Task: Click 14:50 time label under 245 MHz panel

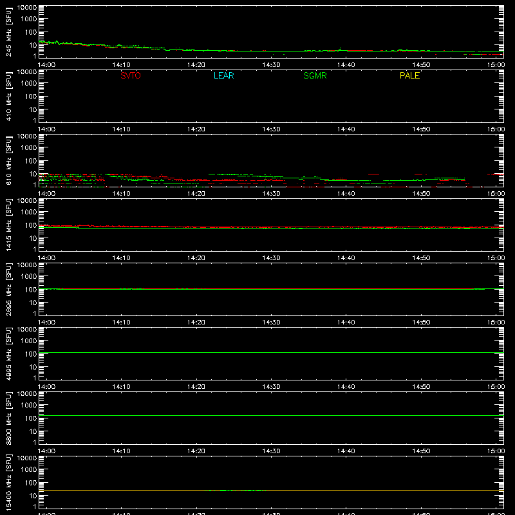Action: [x=421, y=65]
